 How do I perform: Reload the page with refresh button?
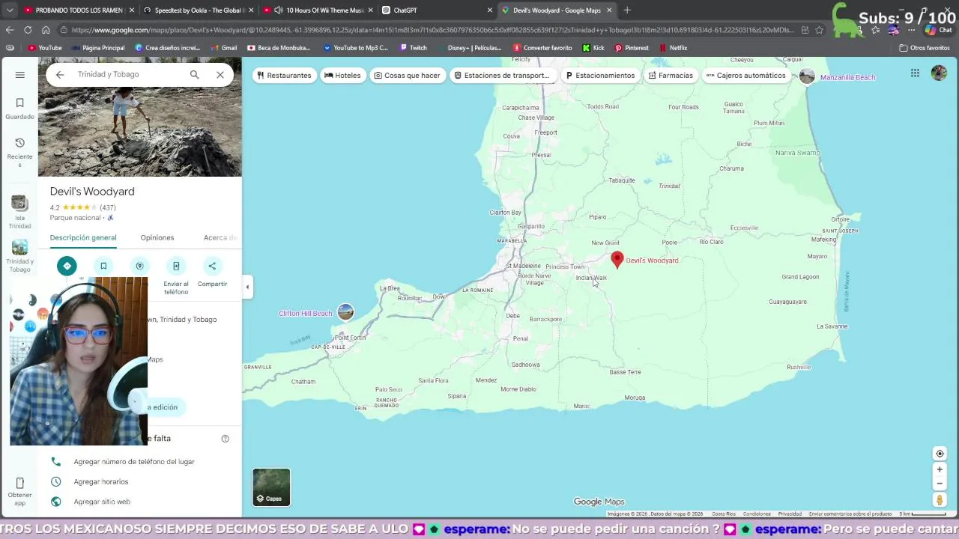click(28, 30)
